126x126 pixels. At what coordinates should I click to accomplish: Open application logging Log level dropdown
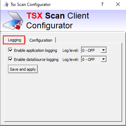point(94,50)
